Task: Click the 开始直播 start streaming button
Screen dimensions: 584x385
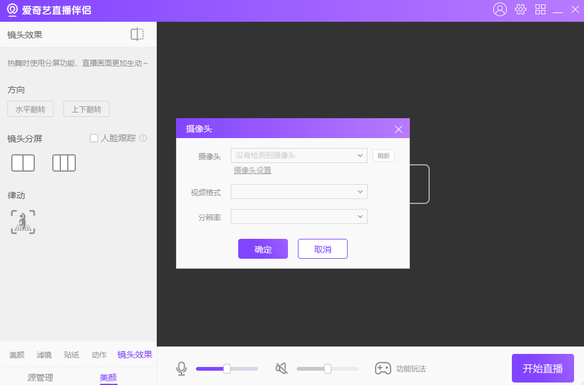Action: 542,368
